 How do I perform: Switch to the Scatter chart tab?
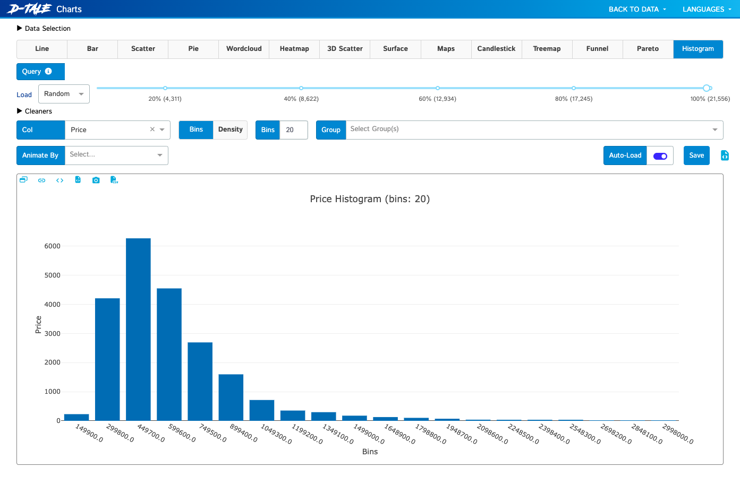tap(143, 49)
